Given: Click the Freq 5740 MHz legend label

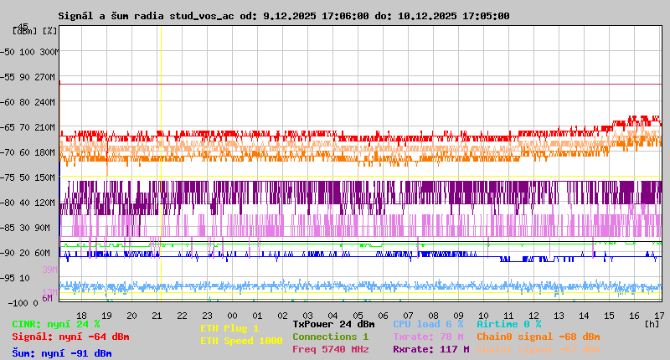Looking at the screenshot, I should tap(331, 349).
